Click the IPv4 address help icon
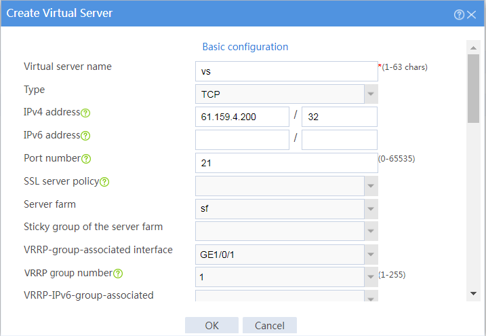The height and width of the screenshot is (336, 486). point(85,113)
